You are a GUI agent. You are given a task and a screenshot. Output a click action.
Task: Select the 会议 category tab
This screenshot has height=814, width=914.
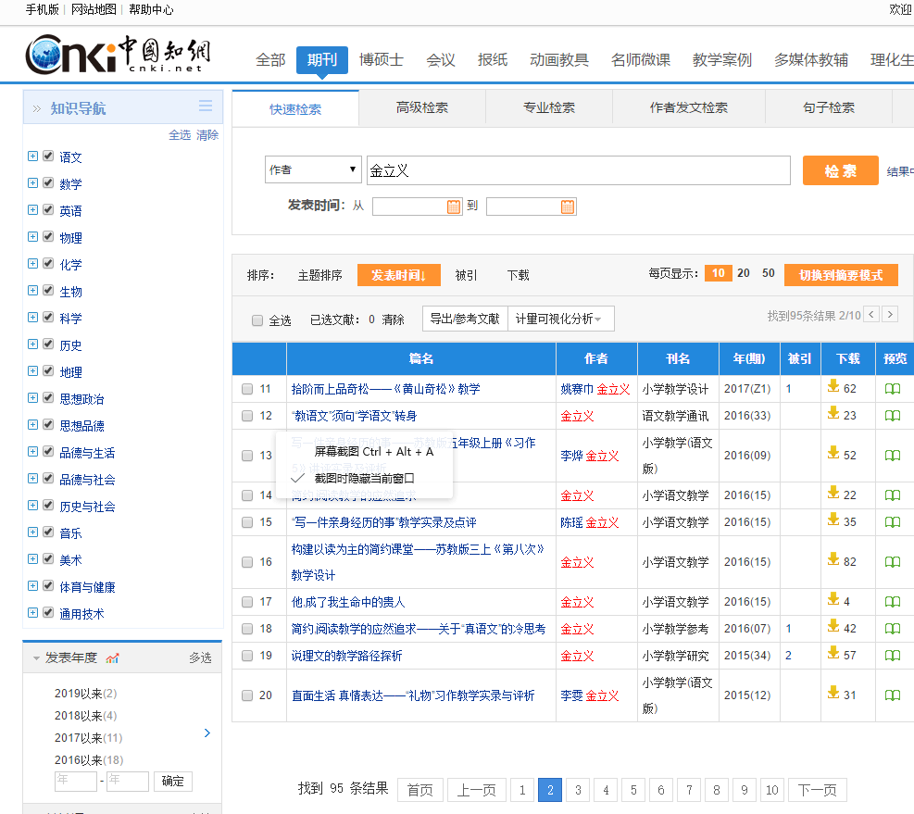(x=441, y=60)
